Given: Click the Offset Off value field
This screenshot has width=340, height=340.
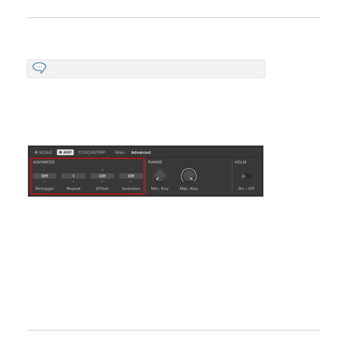Looking at the screenshot, I should [x=102, y=176].
